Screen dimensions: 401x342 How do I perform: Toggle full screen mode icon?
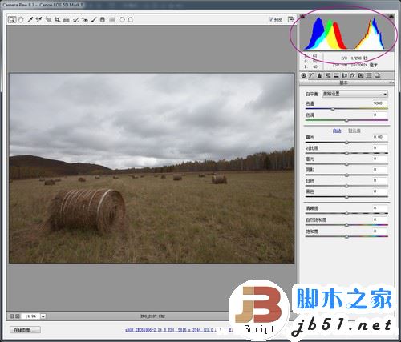[x=291, y=19]
